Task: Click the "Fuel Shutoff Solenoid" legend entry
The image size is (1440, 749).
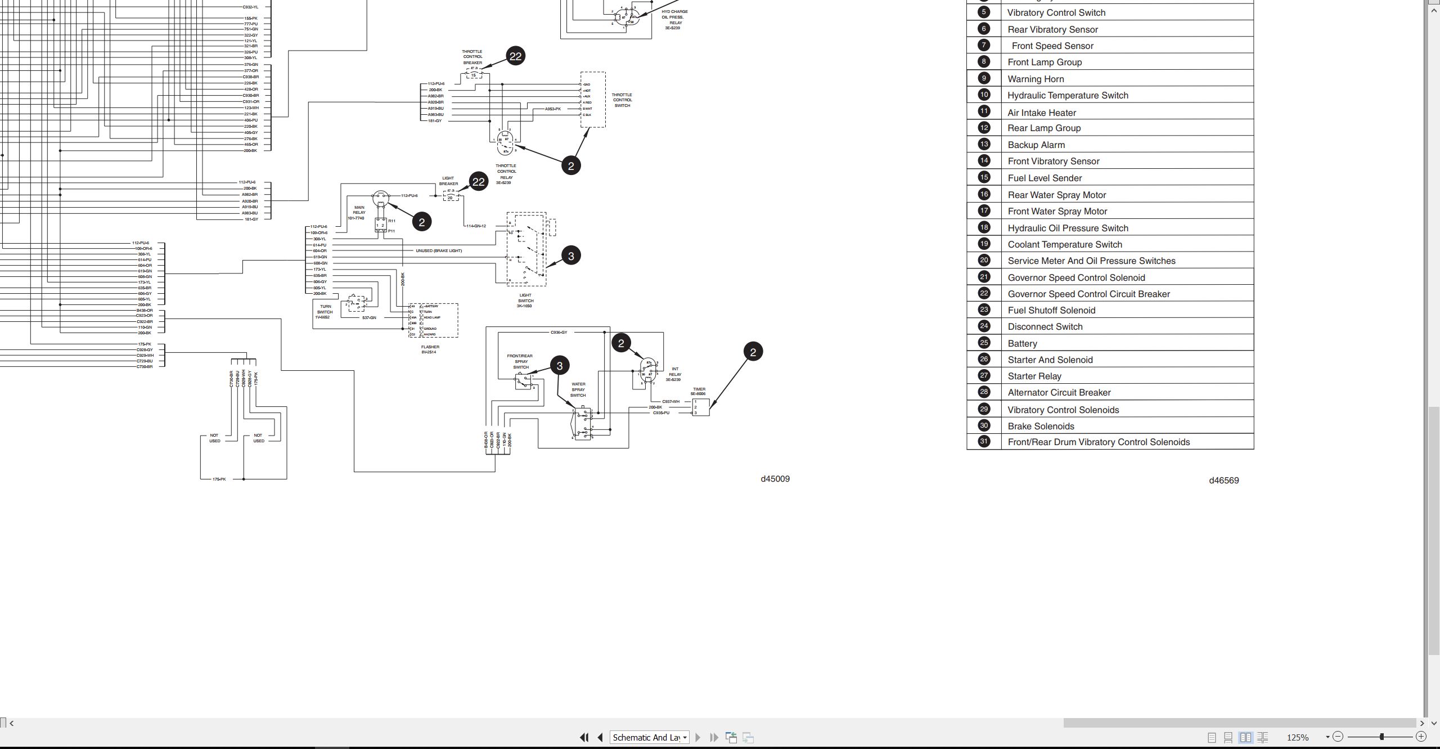Action: pos(1051,310)
